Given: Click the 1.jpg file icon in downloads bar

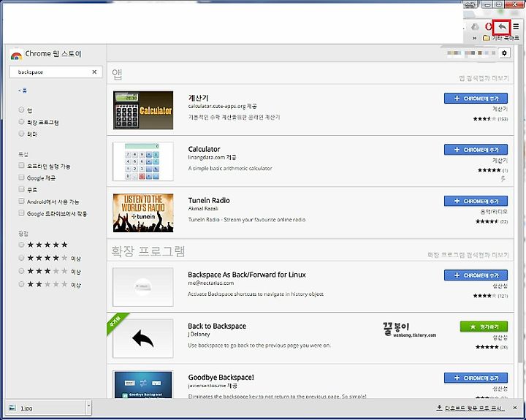Looking at the screenshot, I should (x=12, y=408).
